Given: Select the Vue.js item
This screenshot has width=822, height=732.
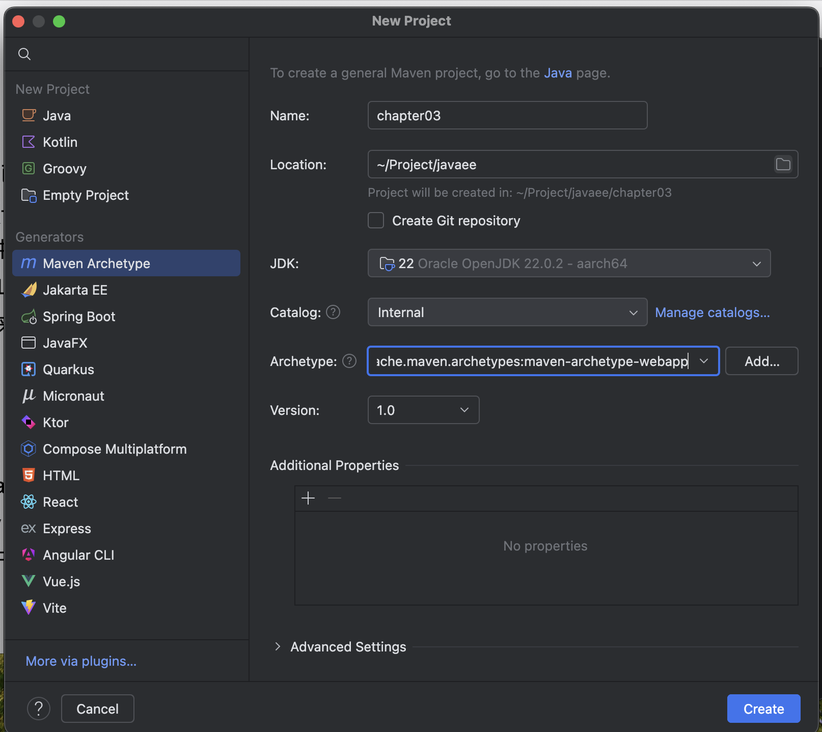Looking at the screenshot, I should tap(126, 581).
